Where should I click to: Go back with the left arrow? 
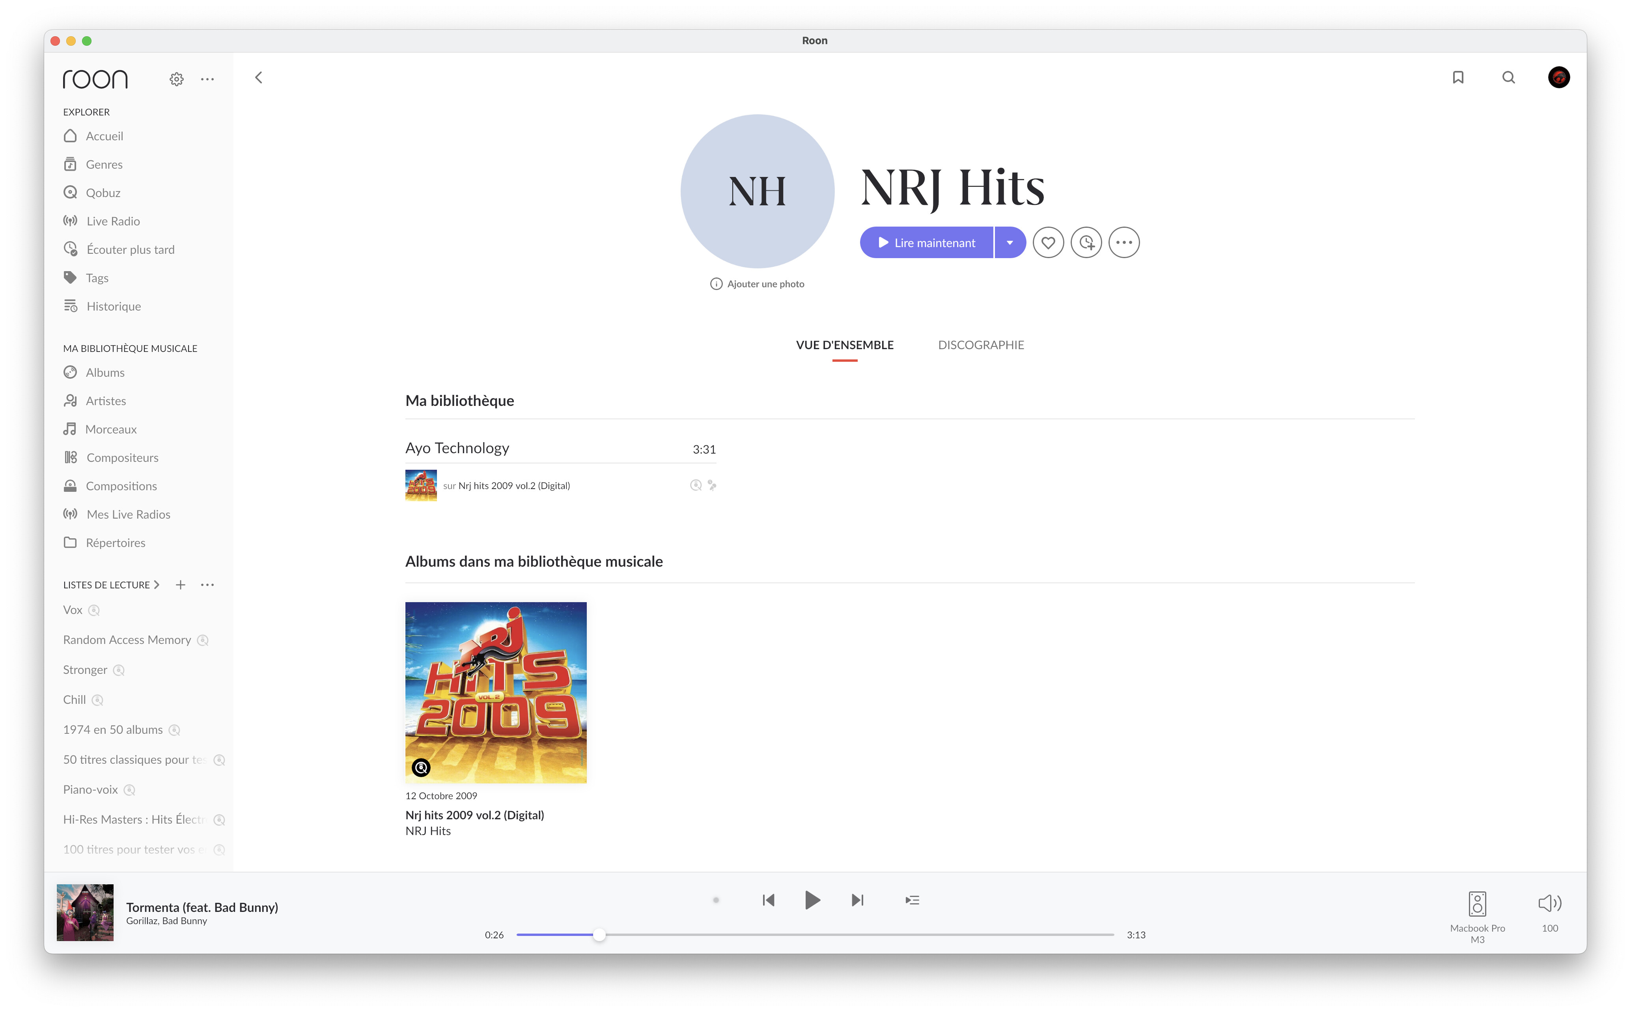click(x=258, y=78)
